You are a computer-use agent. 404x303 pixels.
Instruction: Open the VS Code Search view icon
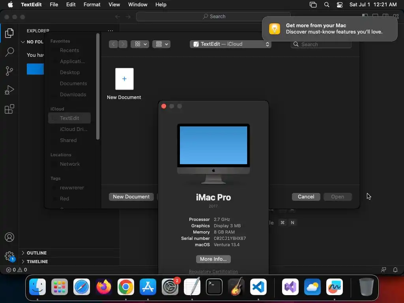coord(9,52)
